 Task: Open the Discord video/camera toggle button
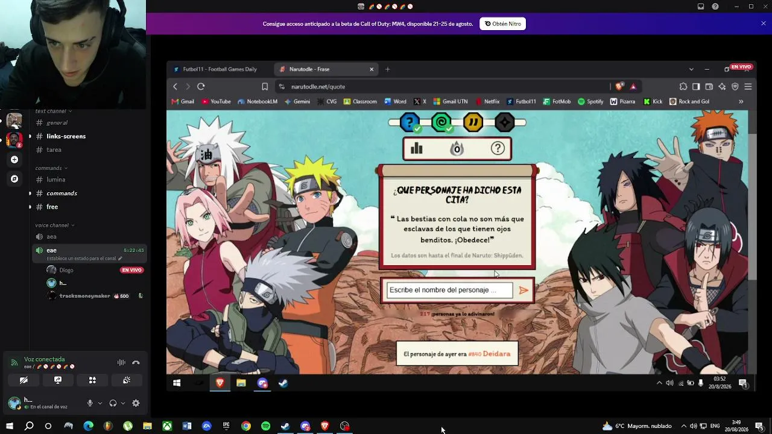pos(24,380)
